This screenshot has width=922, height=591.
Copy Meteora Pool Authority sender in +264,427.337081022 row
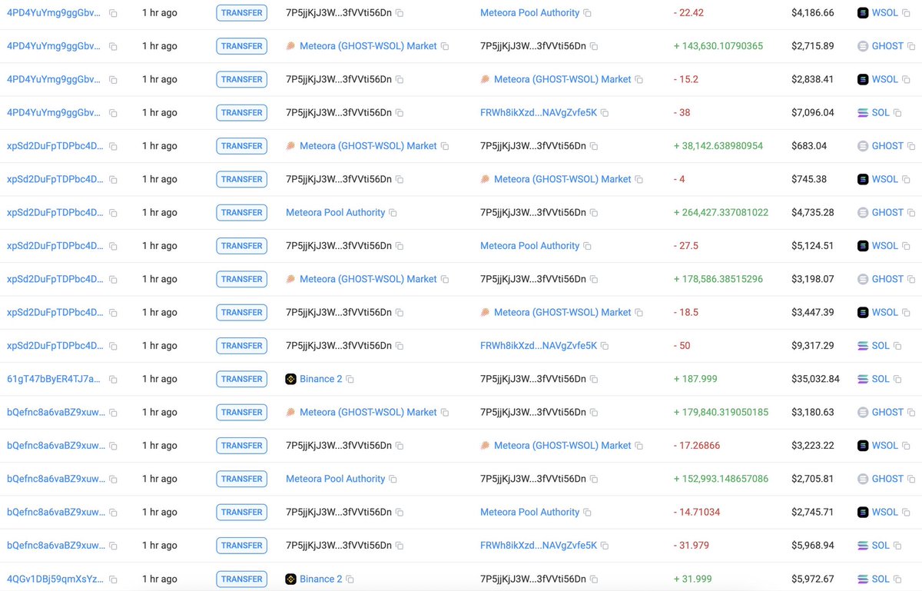pyautogui.click(x=393, y=213)
